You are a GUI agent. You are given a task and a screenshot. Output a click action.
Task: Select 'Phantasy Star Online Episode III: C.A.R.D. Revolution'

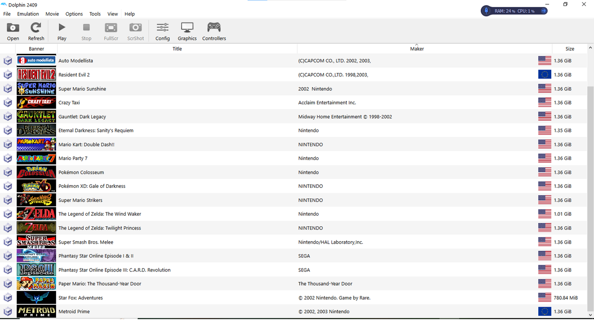tap(115, 270)
